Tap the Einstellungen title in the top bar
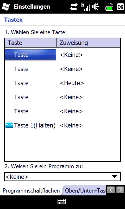This screenshot has width=125, height=209. click(32, 7)
